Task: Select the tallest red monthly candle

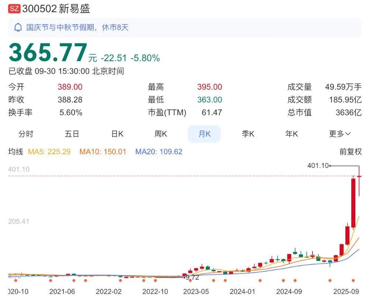Action: coord(353,203)
